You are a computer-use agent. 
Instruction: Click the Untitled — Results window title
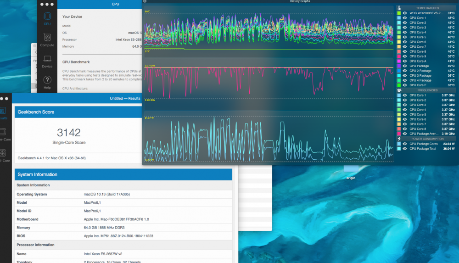(125, 98)
